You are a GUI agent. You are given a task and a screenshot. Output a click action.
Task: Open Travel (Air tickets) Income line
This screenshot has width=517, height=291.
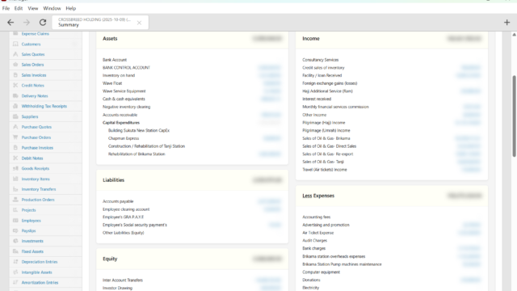[325, 170]
